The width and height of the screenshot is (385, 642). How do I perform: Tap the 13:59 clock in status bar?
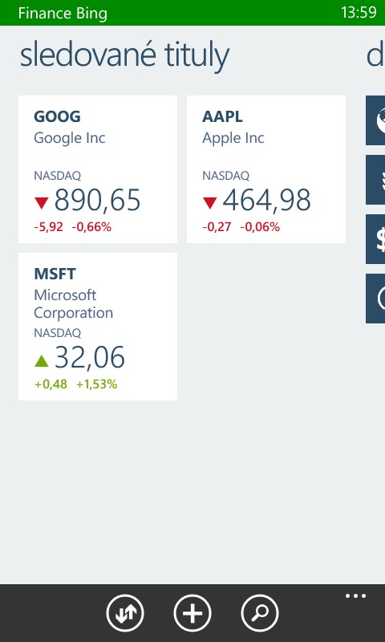click(x=359, y=12)
